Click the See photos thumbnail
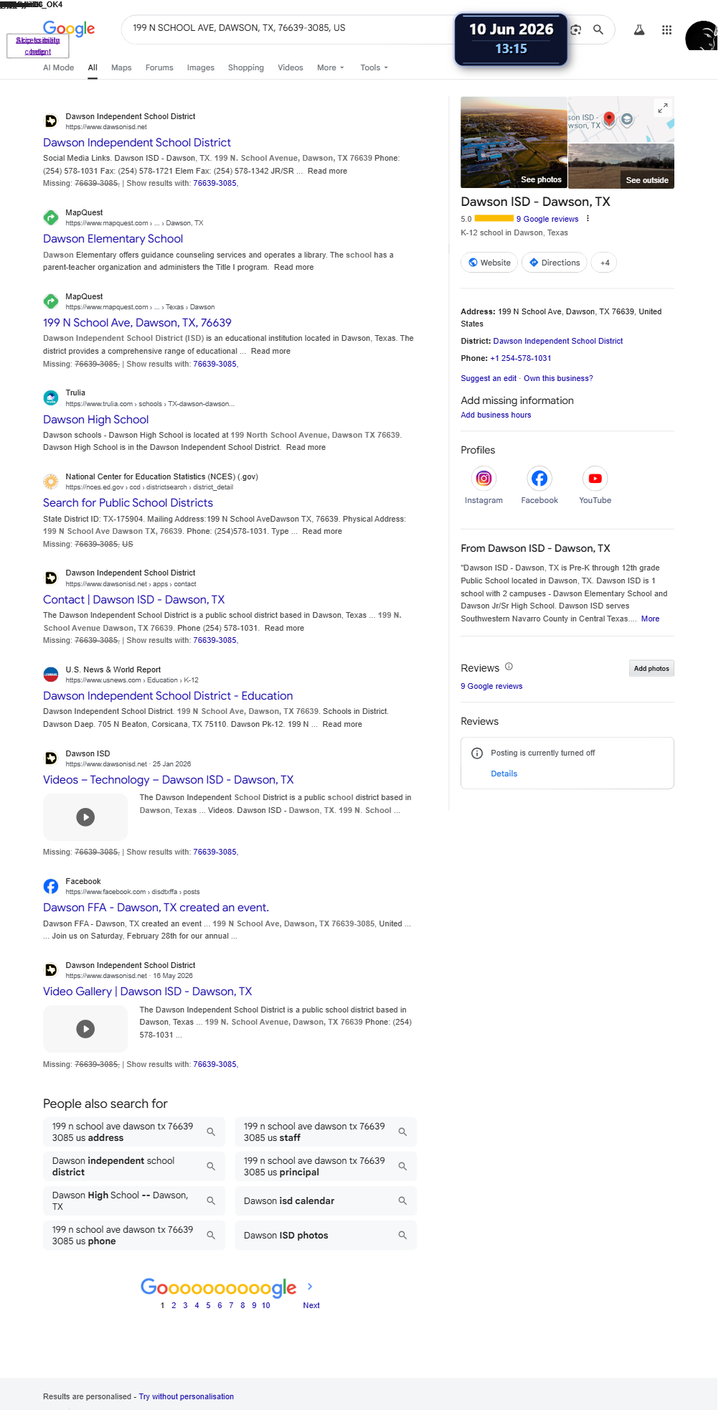The height and width of the screenshot is (1410, 726). [x=514, y=142]
